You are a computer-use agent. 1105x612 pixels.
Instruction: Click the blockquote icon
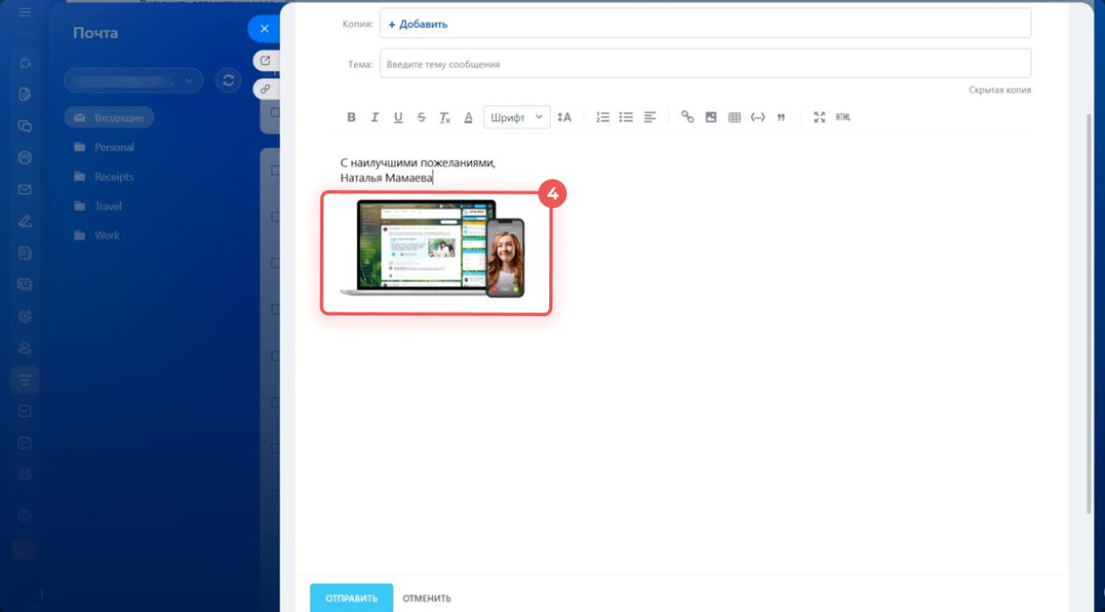[x=780, y=117]
